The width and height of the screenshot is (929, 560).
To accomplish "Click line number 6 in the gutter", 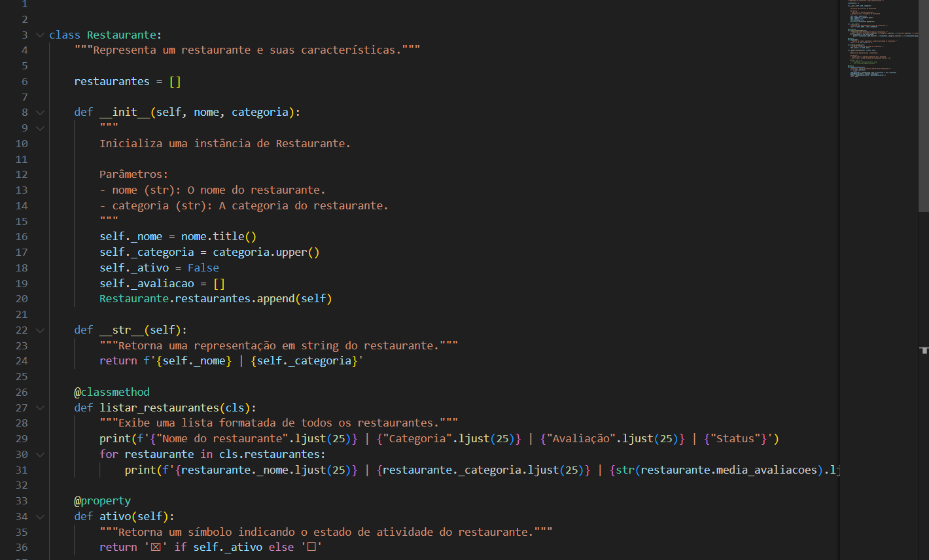I will tap(25, 81).
